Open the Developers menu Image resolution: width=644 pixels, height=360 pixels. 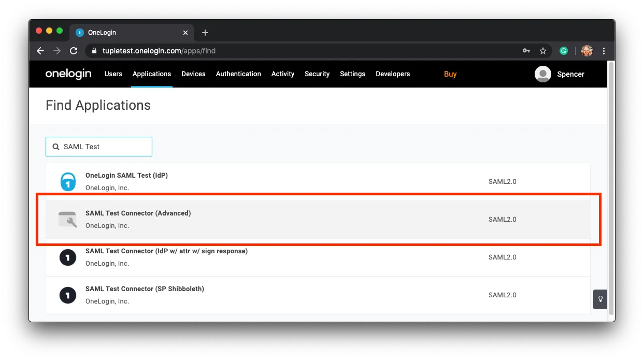point(393,74)
